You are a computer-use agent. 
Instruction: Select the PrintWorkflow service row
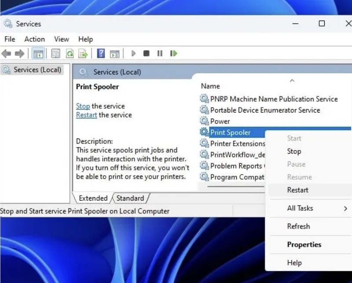pos(232,154)
